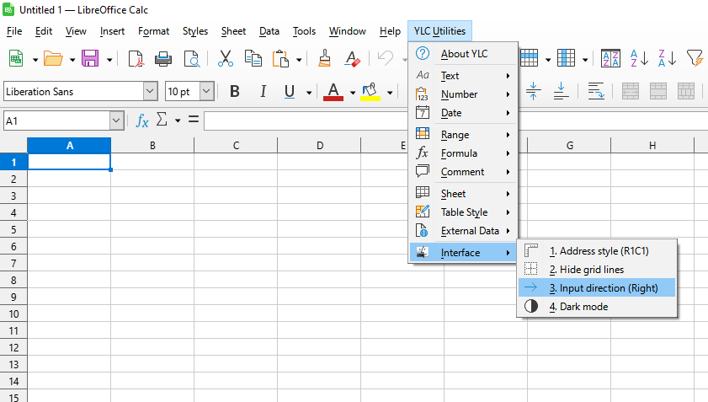The width and height of the screenshot is (708, 402).
Task: Toggle Bold formatting
Action: pos(235,91)
